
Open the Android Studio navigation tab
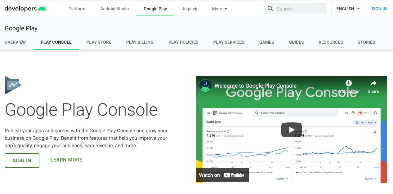[114, 9]
